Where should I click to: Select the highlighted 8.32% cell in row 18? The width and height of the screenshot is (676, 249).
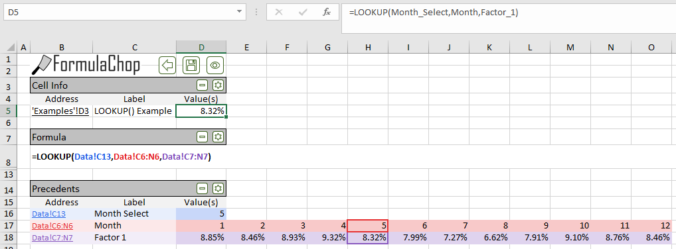coord(368,237)
